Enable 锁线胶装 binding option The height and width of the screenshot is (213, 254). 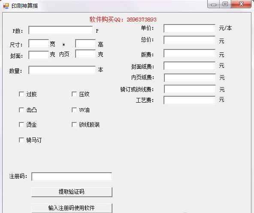point(74,125)
